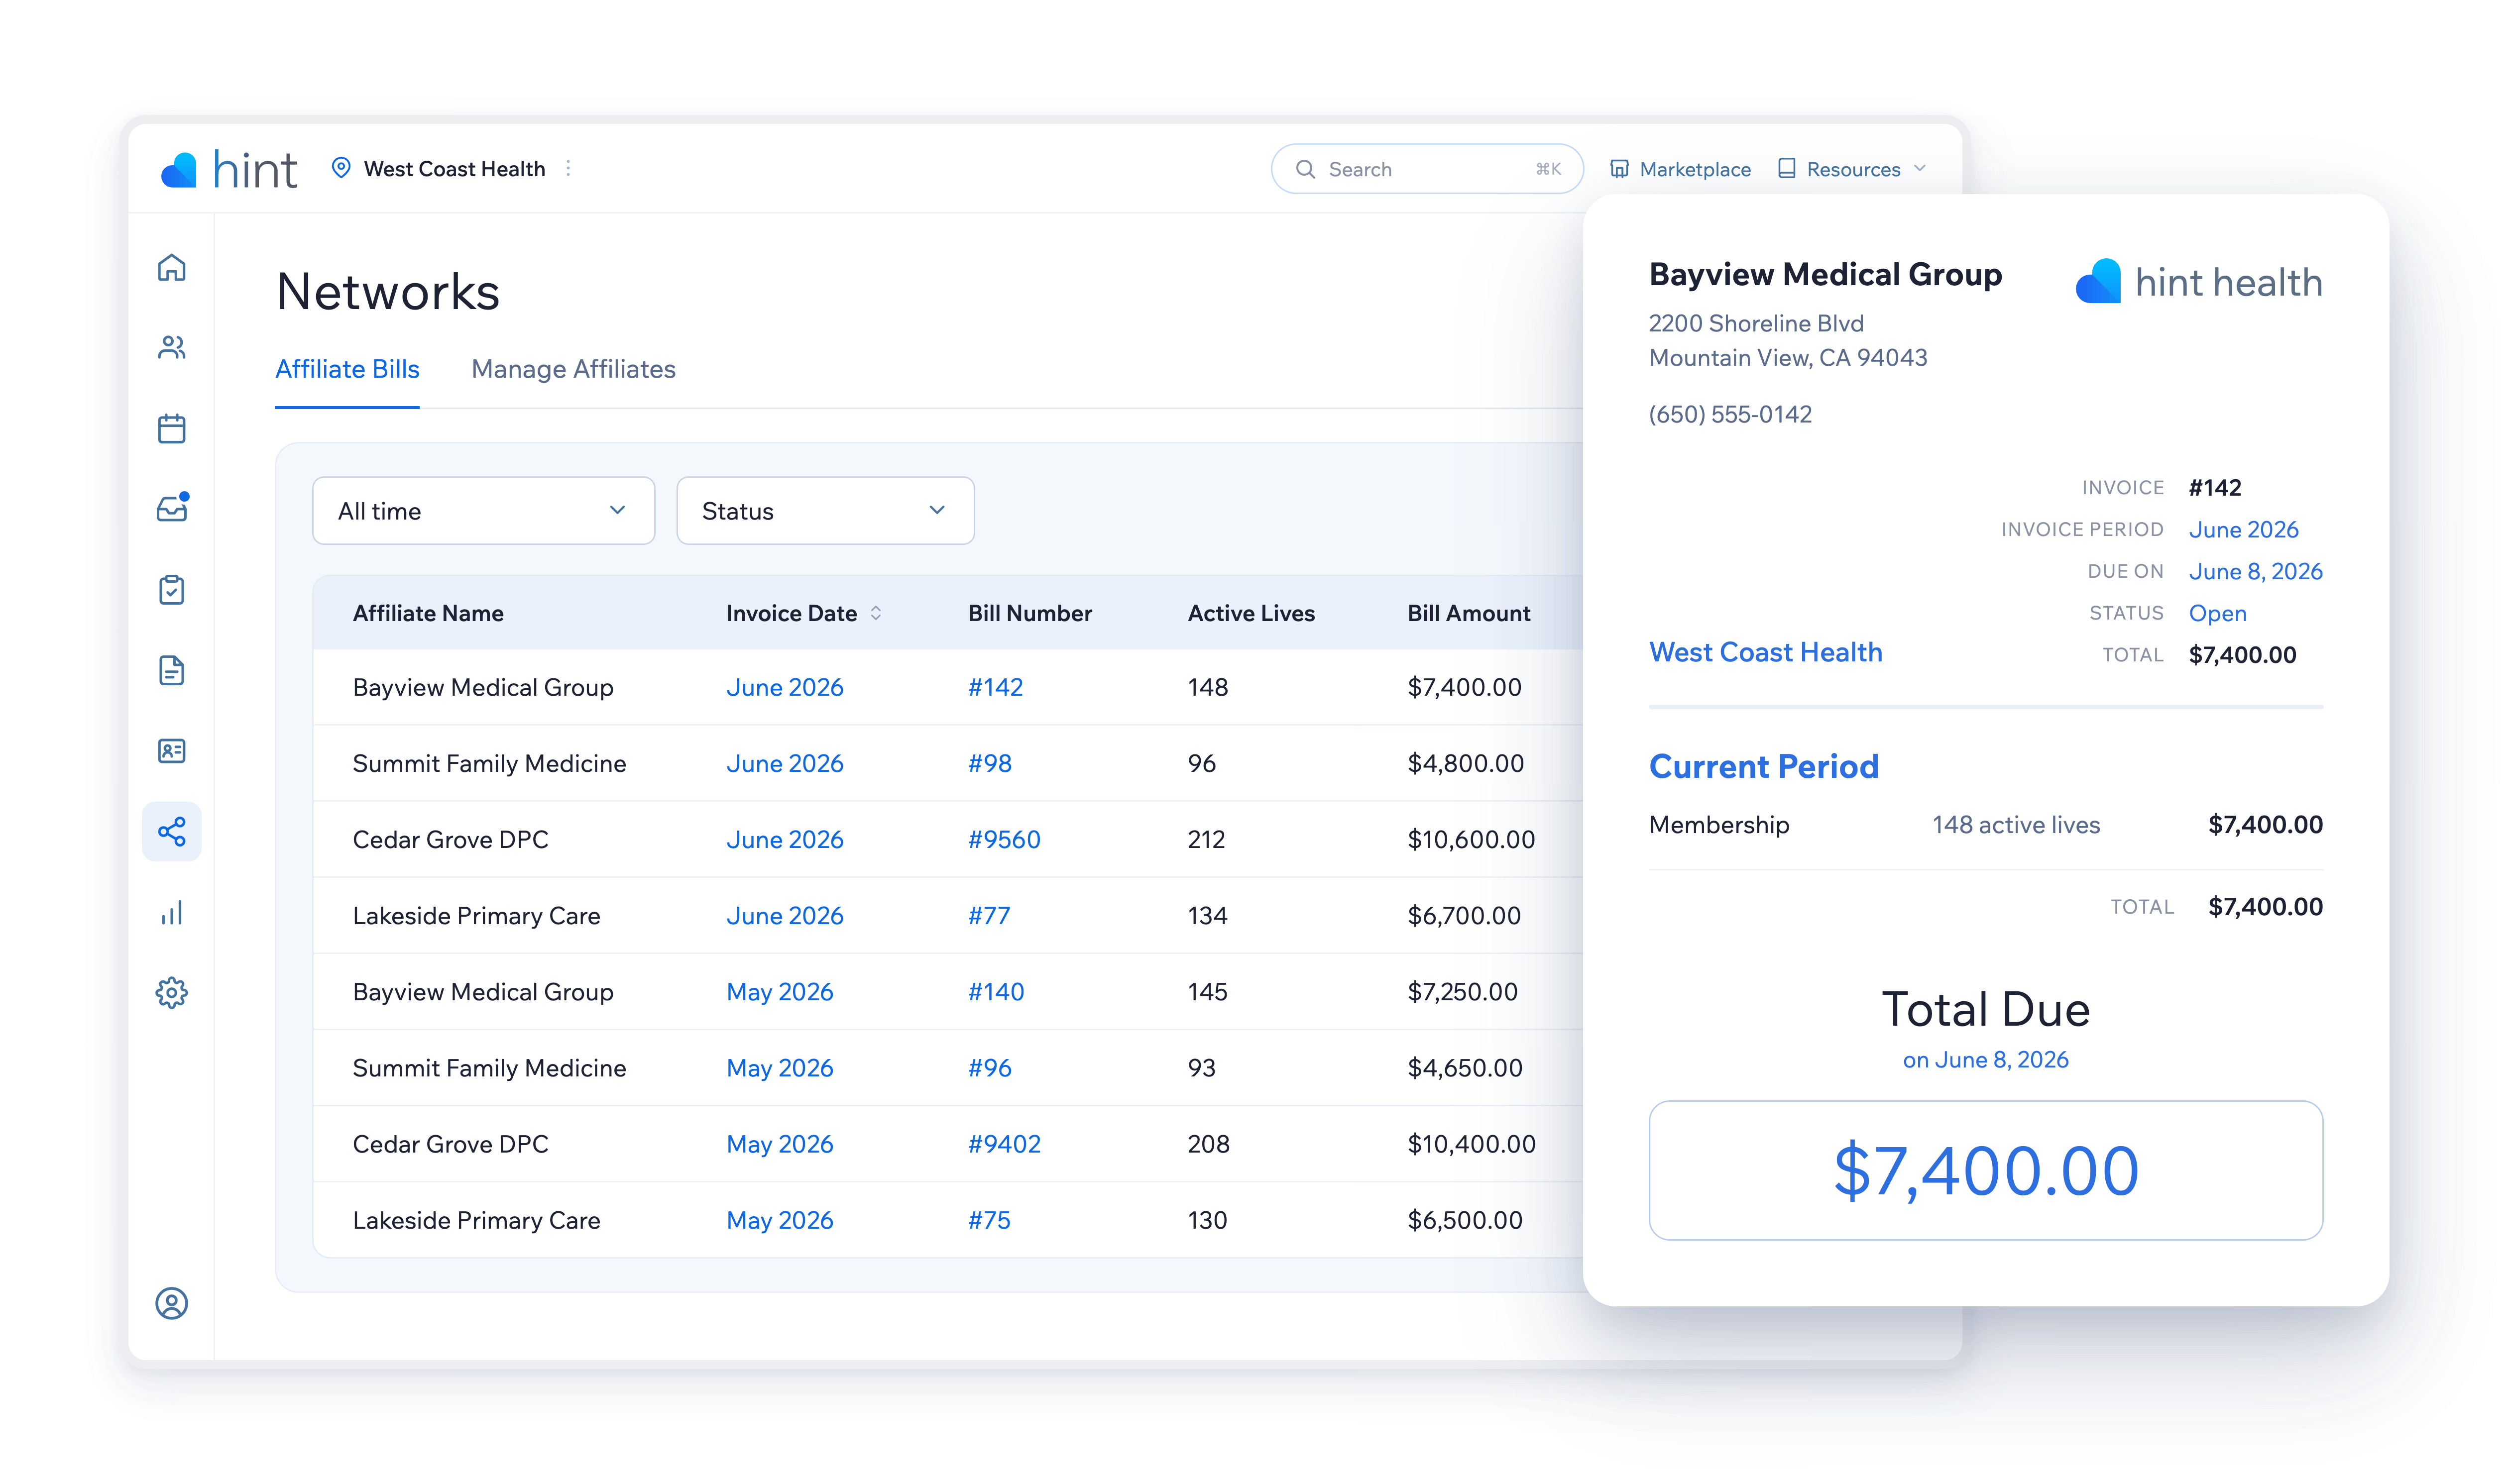
Task: Open bill number #9402
Action: pos(1004,1143)
